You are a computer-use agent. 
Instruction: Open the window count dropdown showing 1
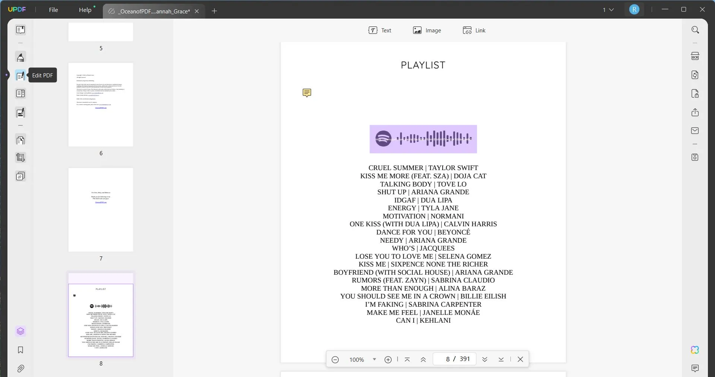[608, 10]
